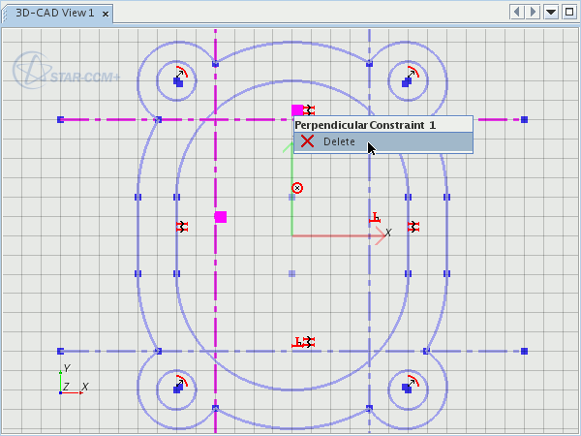The width and height of the screenshot is (581, 436).
Task: Click the radius constraint icon in bottom-right circle
Action: [413, 381]
